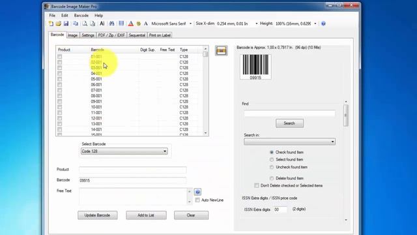This screenshot has width=417, height=235.
Task: Open the Help menu
Action: click(98, 16)
